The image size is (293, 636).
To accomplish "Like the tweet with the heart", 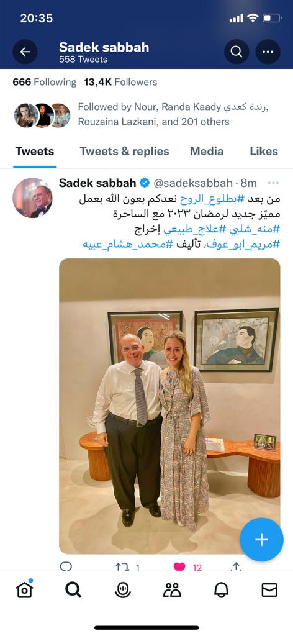I will click(179, 566).
